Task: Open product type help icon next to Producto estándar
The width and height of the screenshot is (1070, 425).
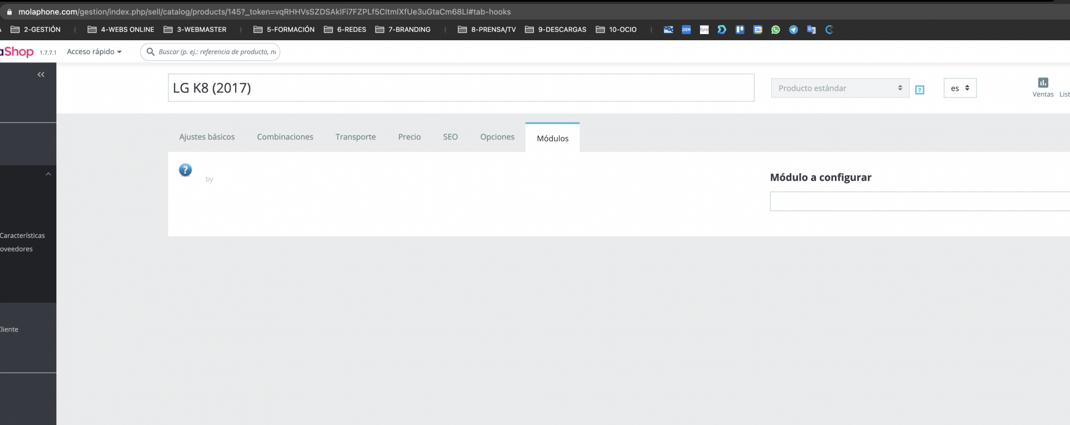Action: click(920, 90)
